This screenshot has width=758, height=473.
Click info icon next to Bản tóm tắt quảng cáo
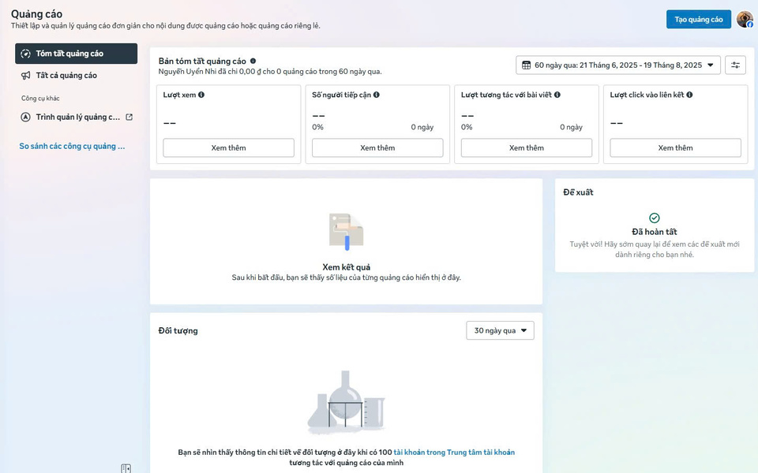click(x=253, y=61)
